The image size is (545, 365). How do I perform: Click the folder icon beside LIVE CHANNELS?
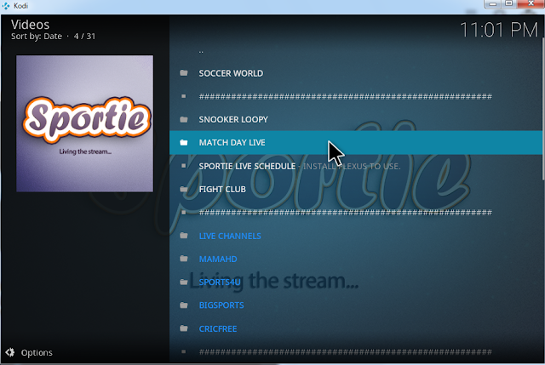click(x=184, y=236)
